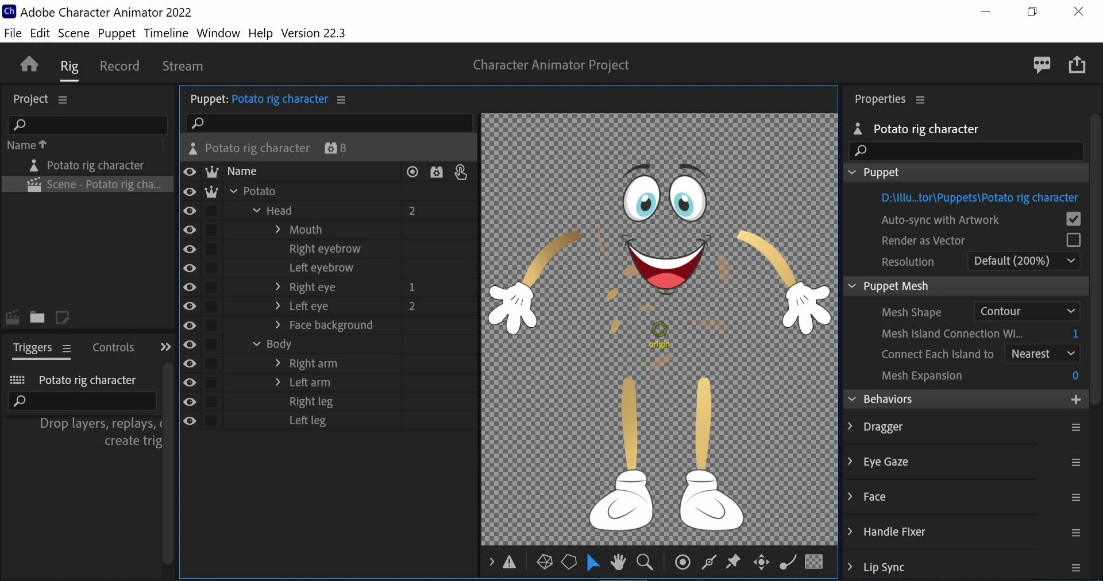Open the chat feedback icon in the header

[1042, 65]
